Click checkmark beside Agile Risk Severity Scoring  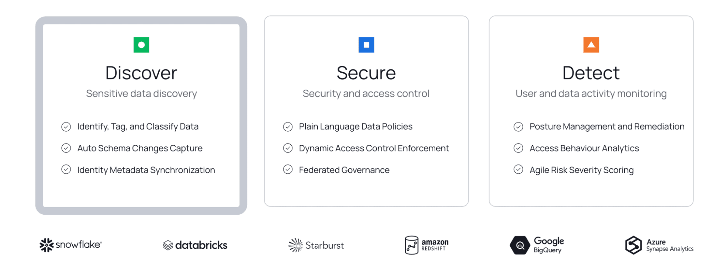tap(518, 169)
